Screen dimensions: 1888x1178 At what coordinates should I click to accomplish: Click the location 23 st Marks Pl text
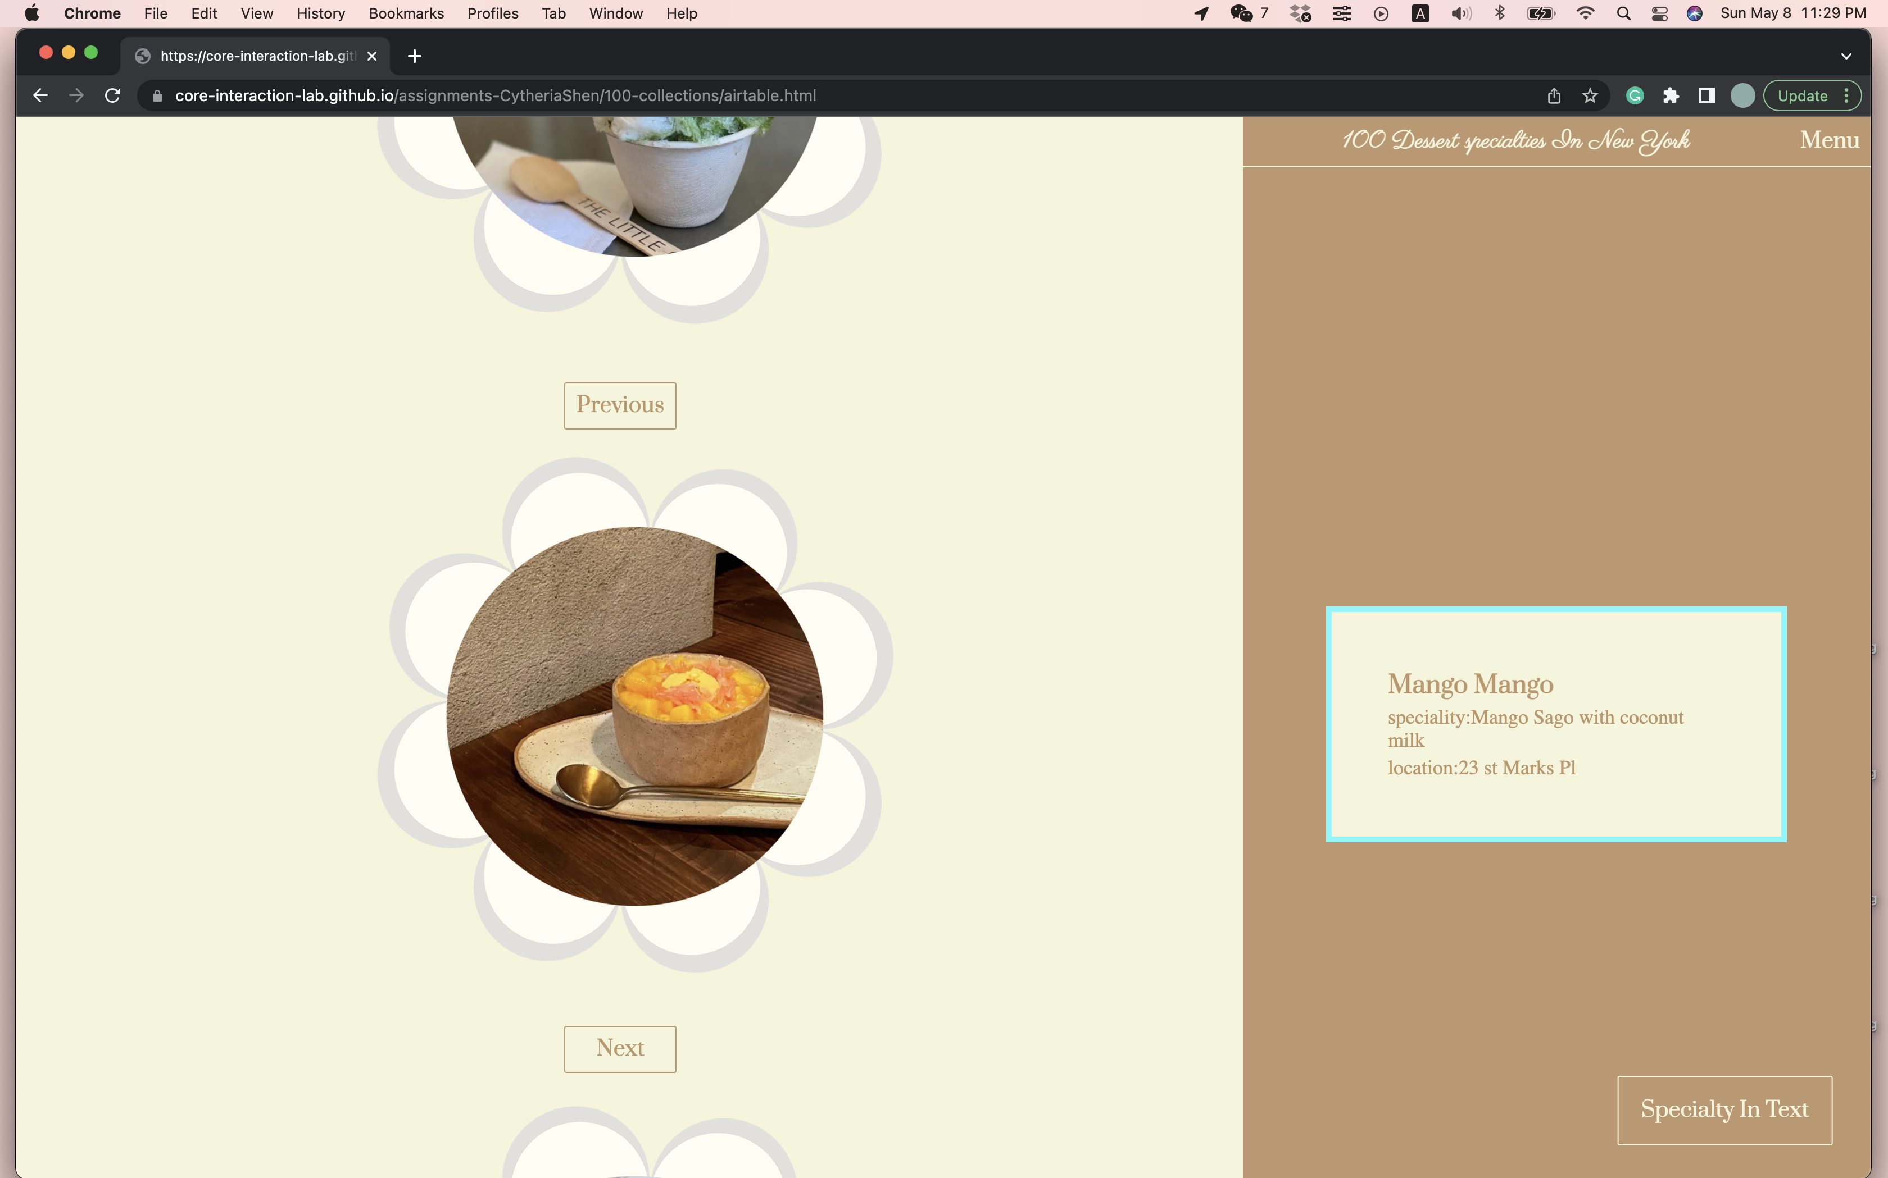pyautogui.click(x=1481, y=768)
